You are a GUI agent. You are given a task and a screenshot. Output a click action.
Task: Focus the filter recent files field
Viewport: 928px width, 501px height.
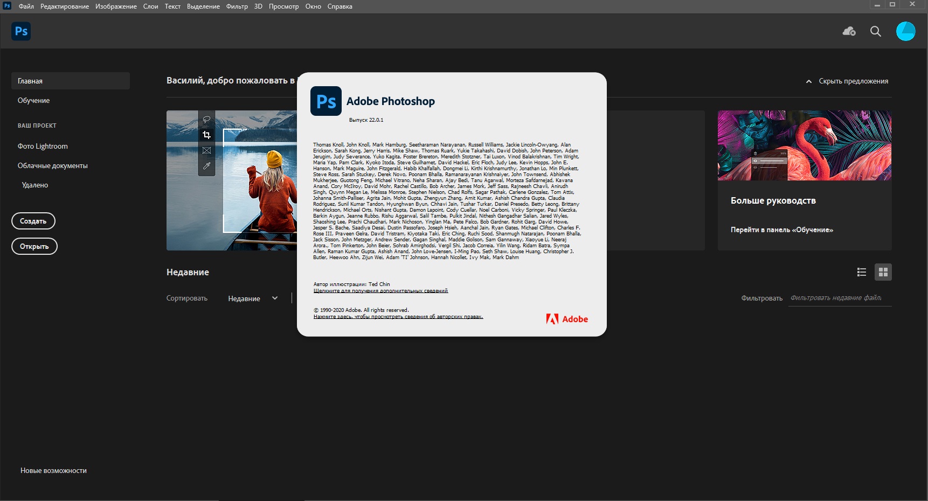pos(840,298)
